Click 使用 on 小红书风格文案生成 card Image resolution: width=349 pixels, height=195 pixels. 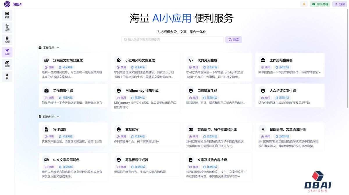coord(121,67)
